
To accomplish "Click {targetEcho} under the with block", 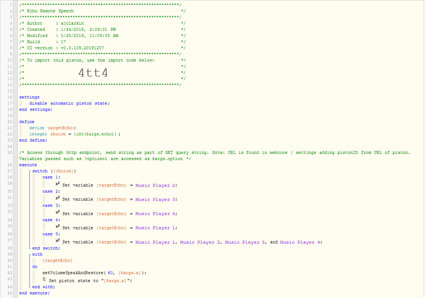I will 58,260.
